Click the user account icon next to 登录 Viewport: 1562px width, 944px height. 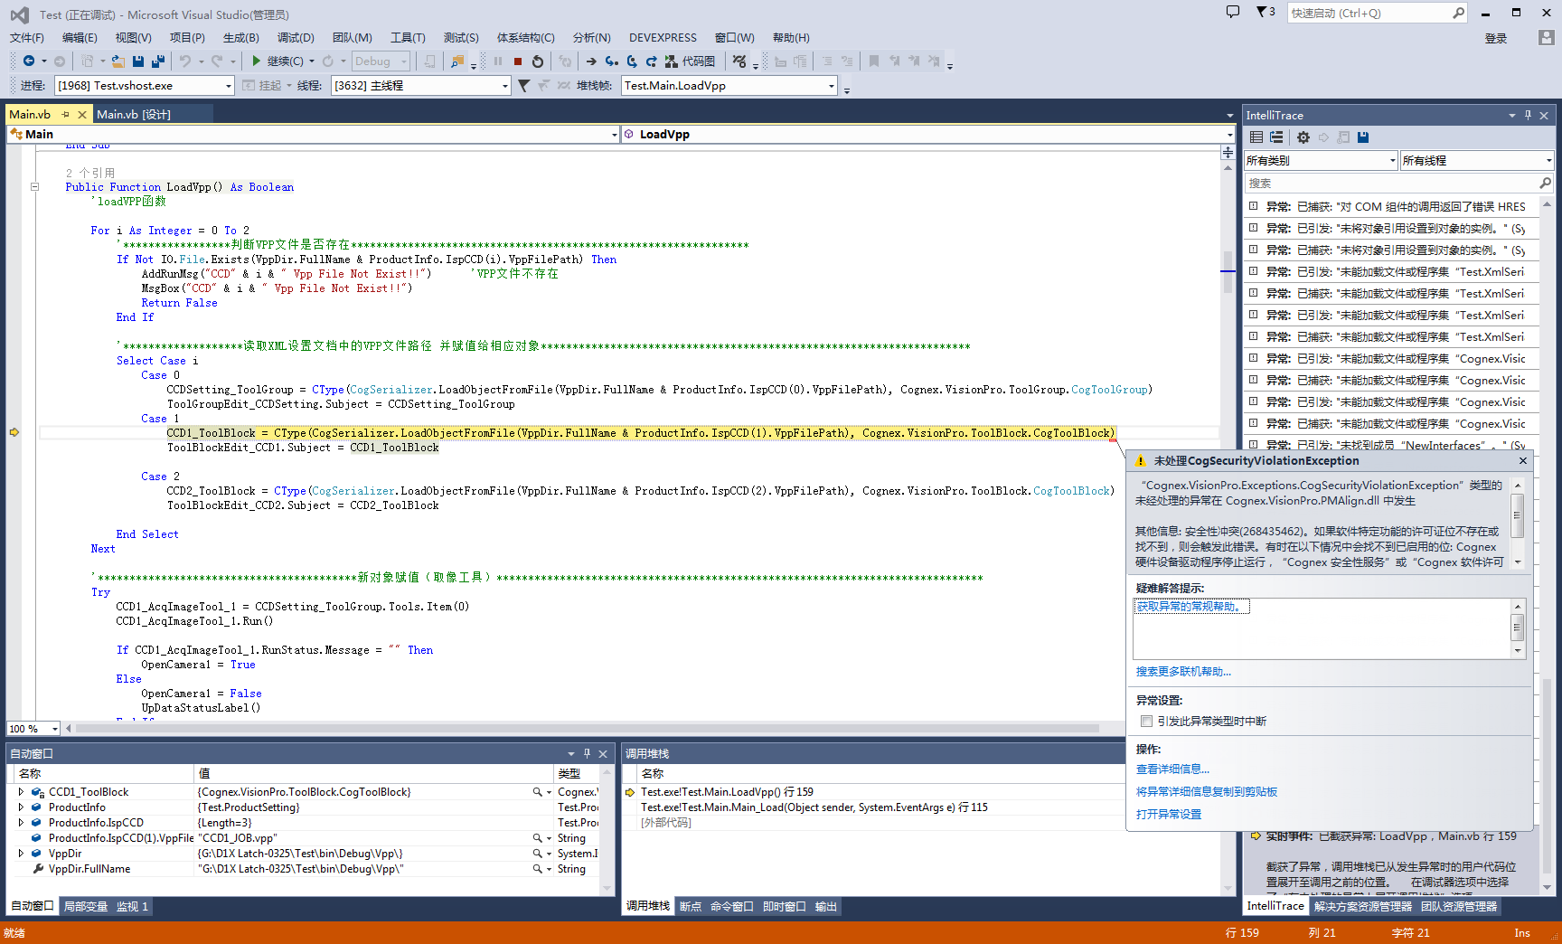[1547, 38]
